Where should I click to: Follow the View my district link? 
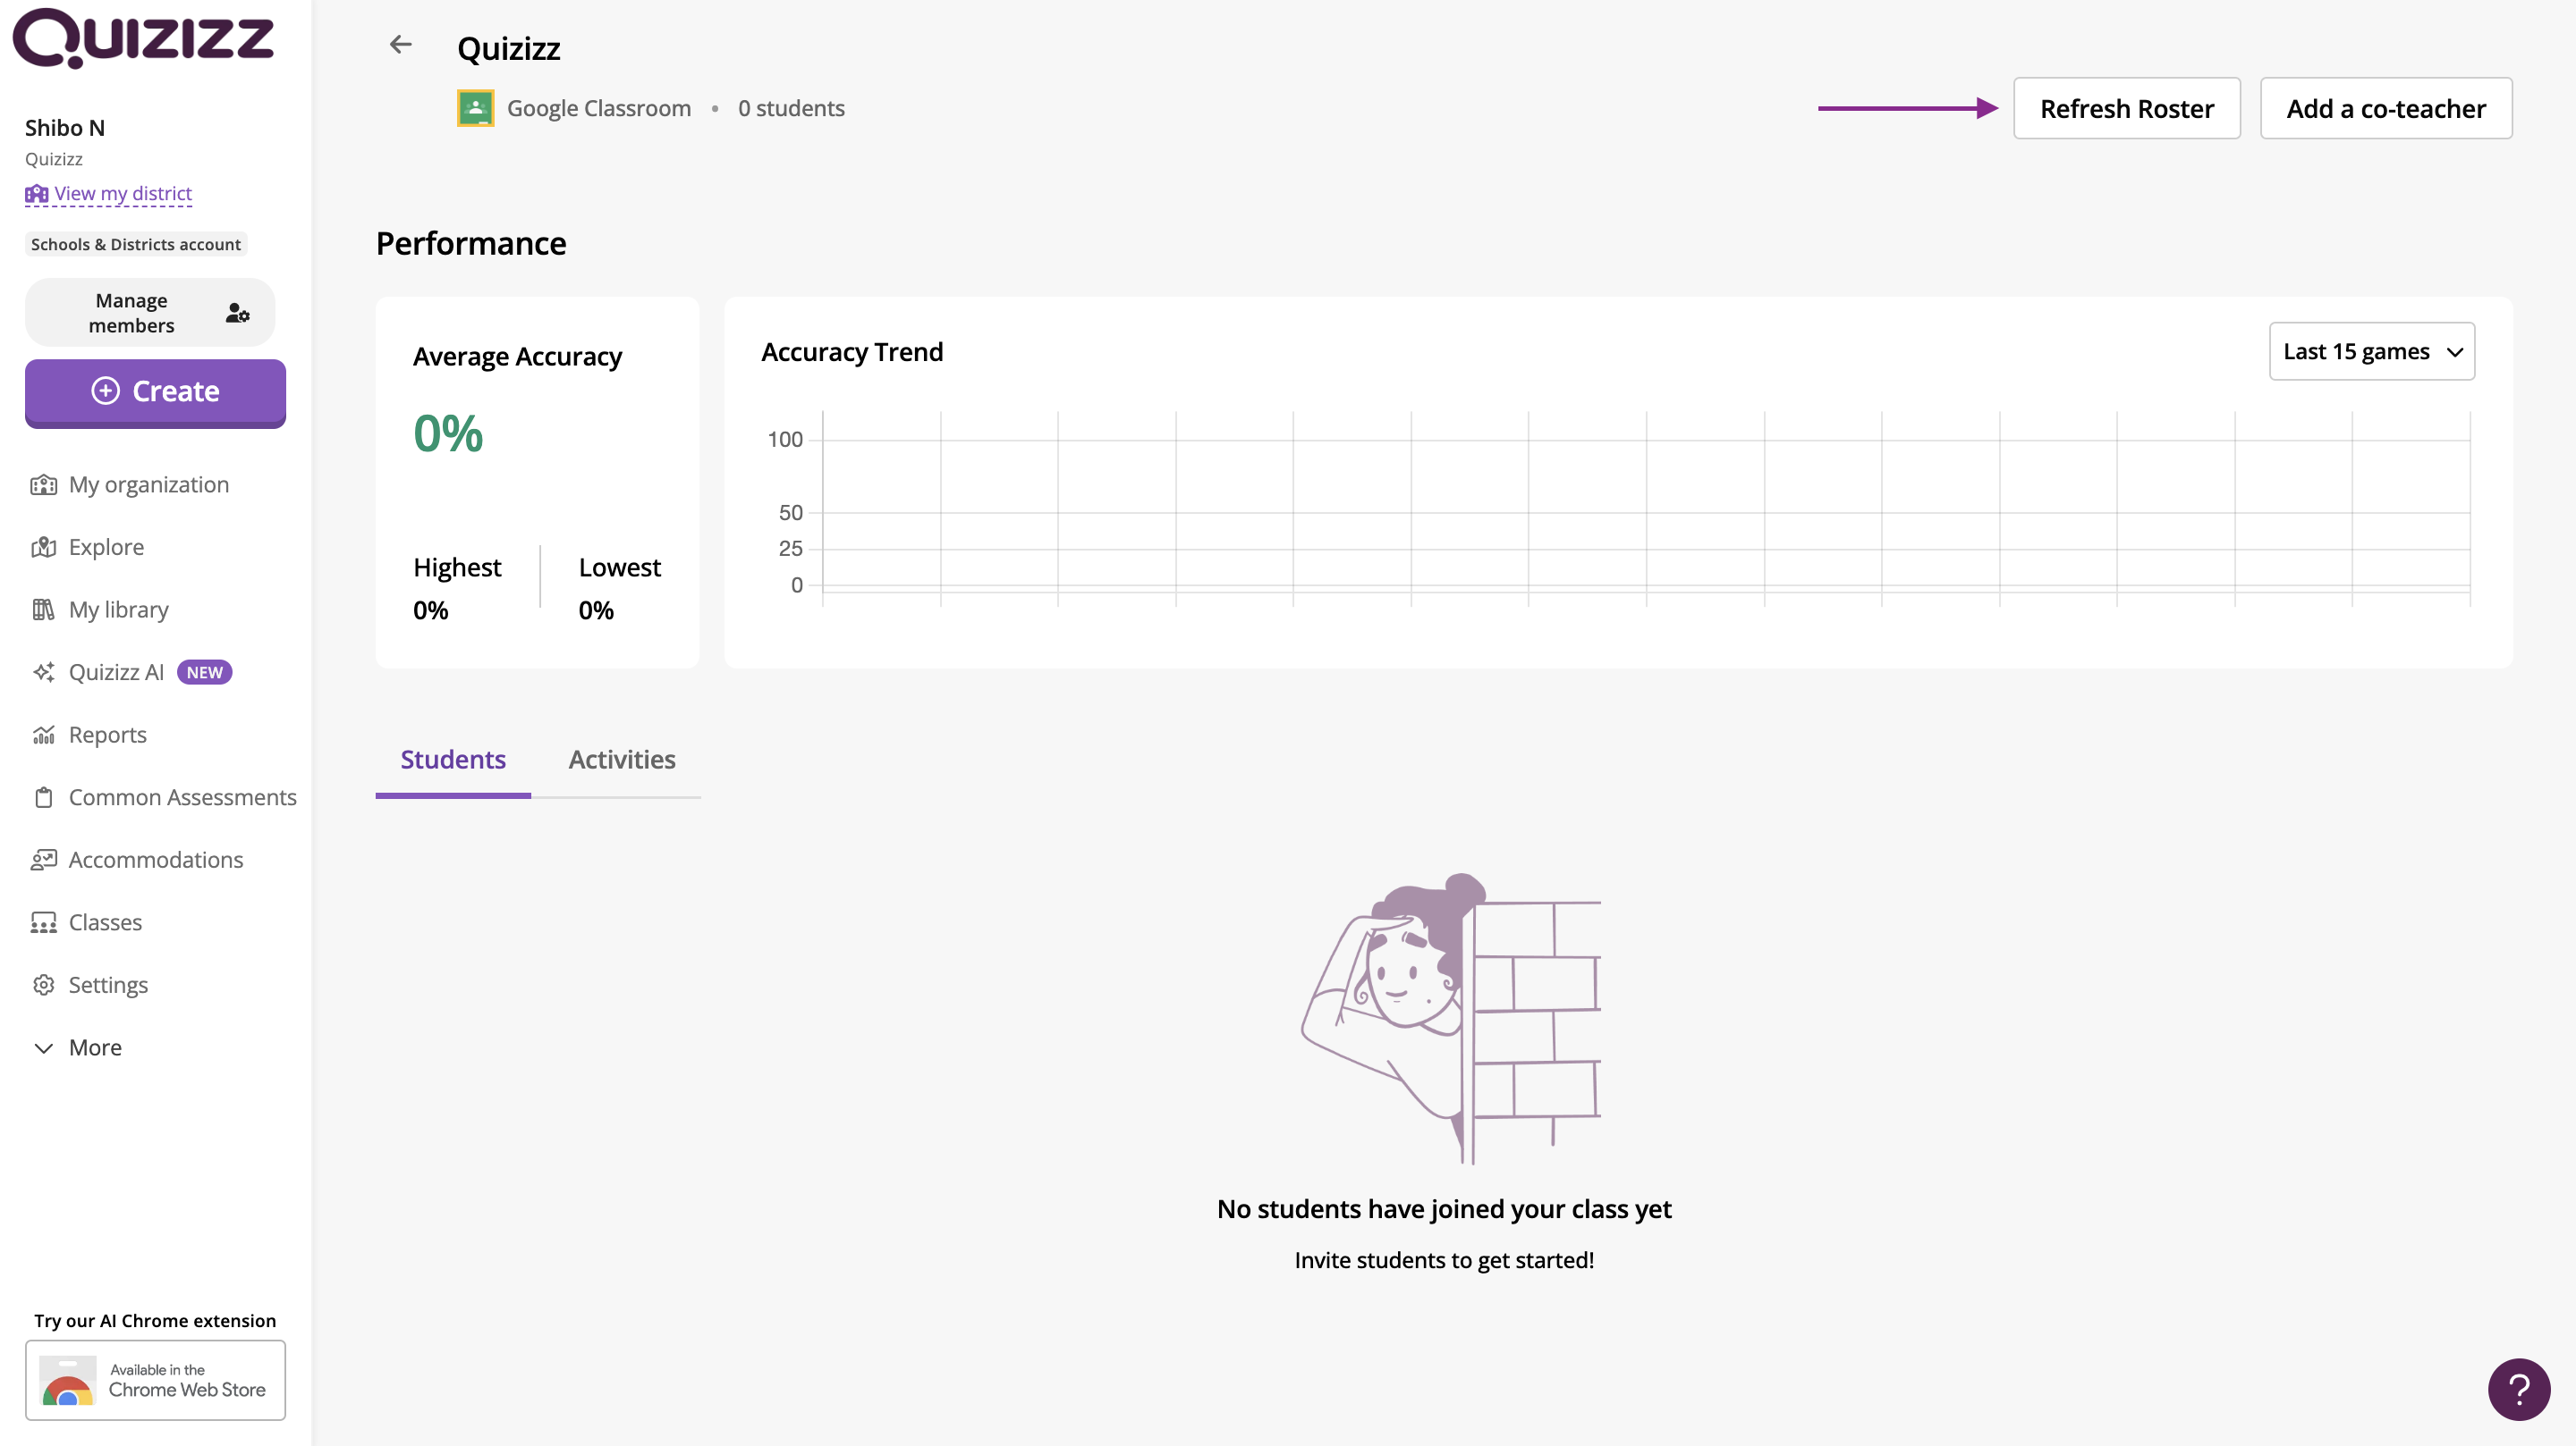coord(122,194)
